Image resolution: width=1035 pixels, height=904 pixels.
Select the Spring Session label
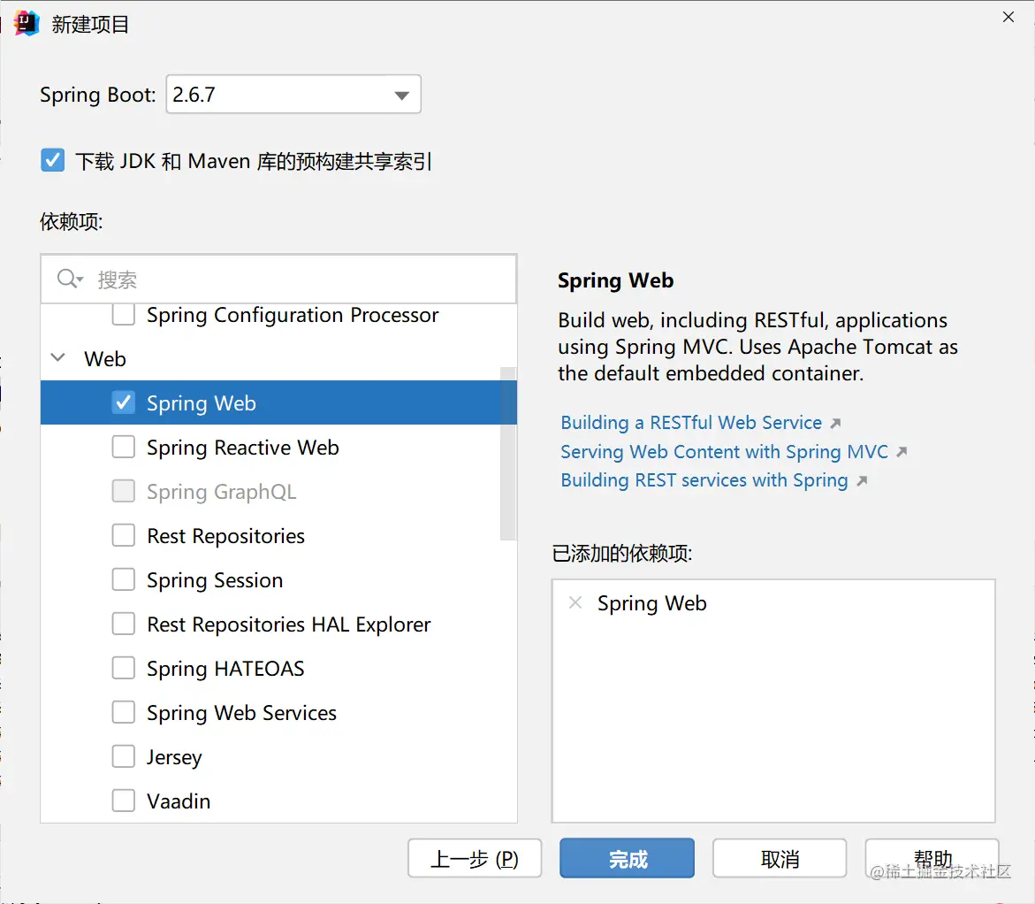(215, 580)
